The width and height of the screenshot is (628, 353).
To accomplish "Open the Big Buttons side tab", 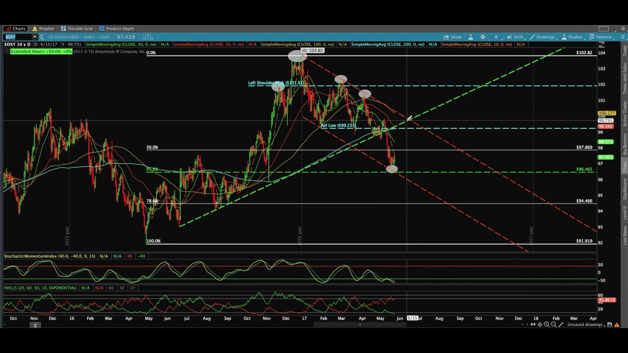I will click(x=625, y=145).
